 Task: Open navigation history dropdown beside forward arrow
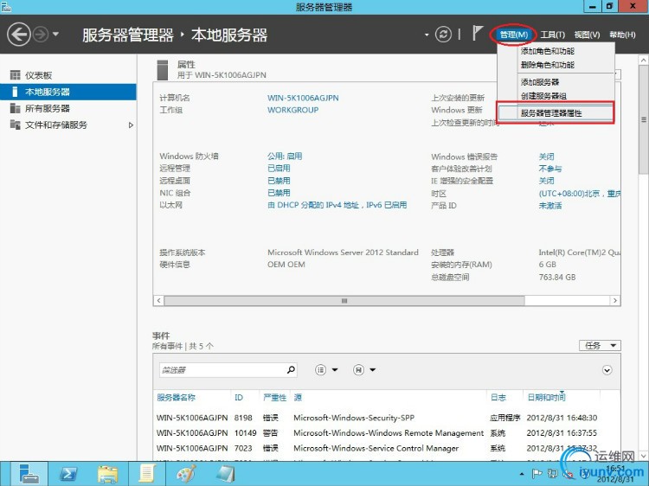(56, 34)
